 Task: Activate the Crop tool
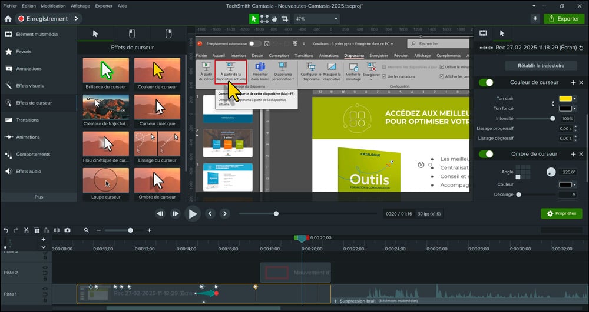click(x=284, y=19)
